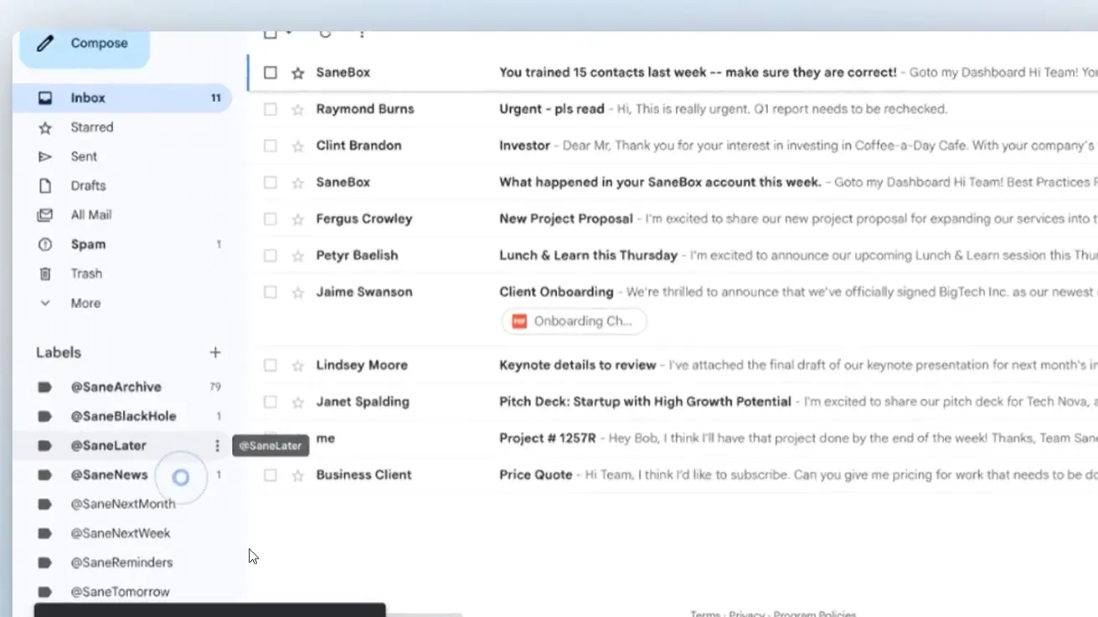Select the @SaneNextWeek label
The image size is (1098, 617).
click(x=121, y=533)
